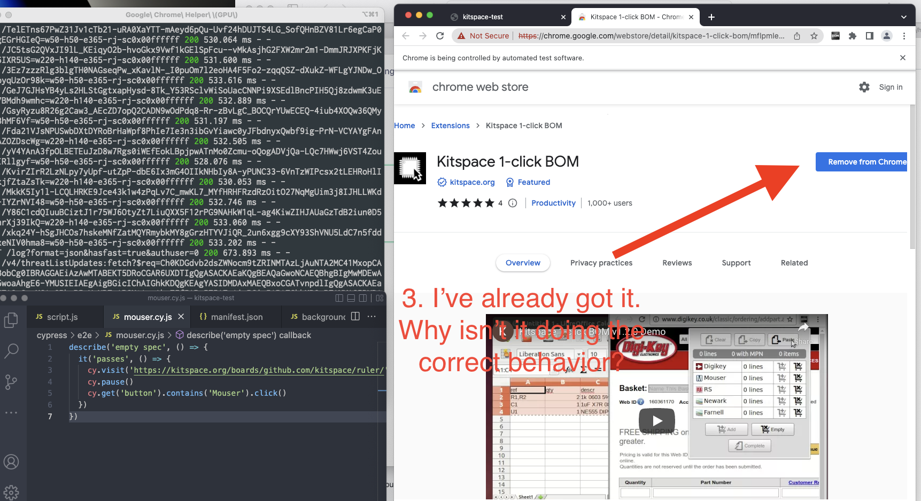
Task: Open the kitspace.org publisher link
Action: pos(473,182)
